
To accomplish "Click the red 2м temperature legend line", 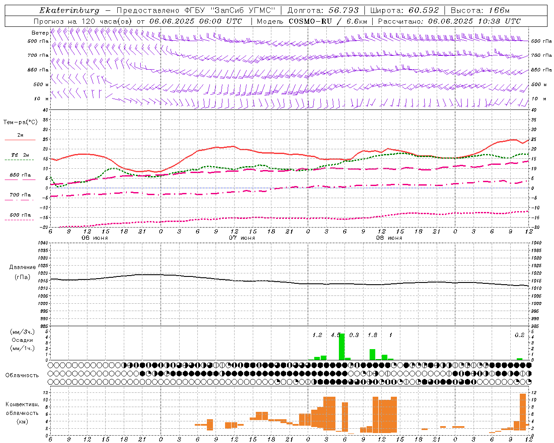I will pyautogui.click(x=20, y=140).
